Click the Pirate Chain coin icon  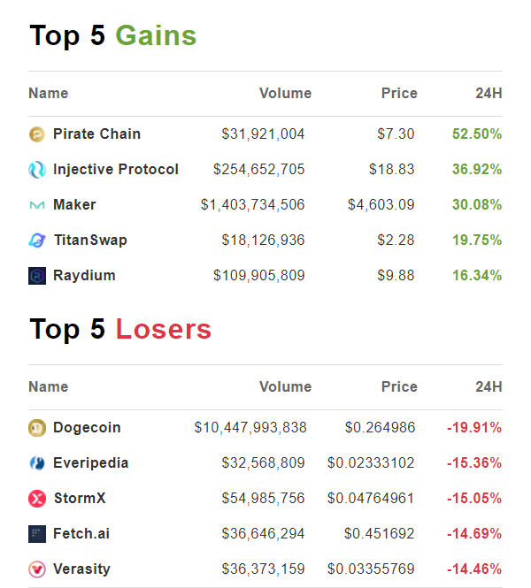click(x=37, y=134)
